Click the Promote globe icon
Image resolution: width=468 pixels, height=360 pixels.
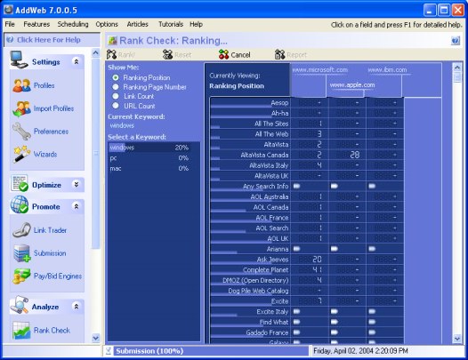pyautogui.click(x=19, y=204)
